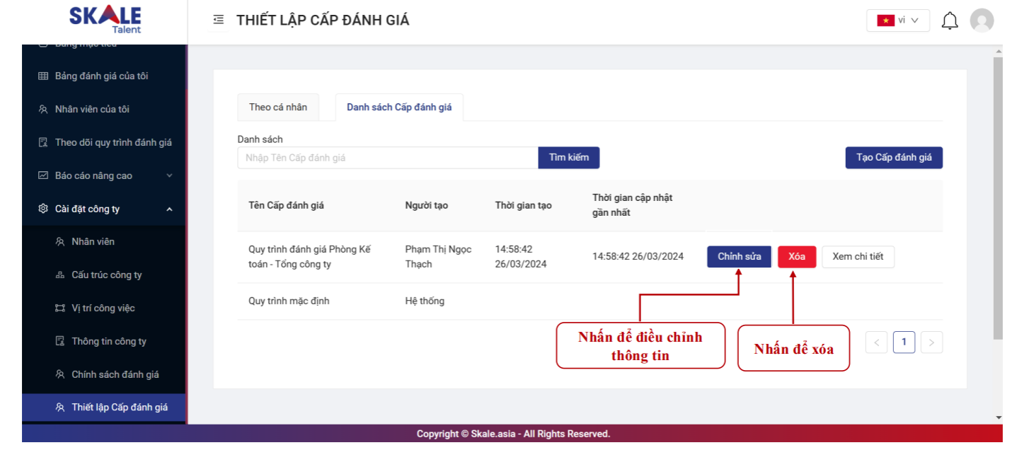Open Bảng đánh giá của tôi

[101, 76]
